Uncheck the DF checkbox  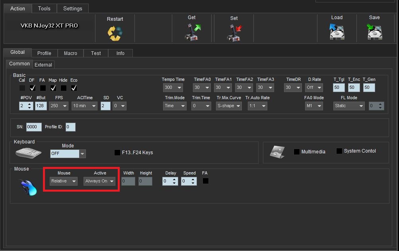33,88
